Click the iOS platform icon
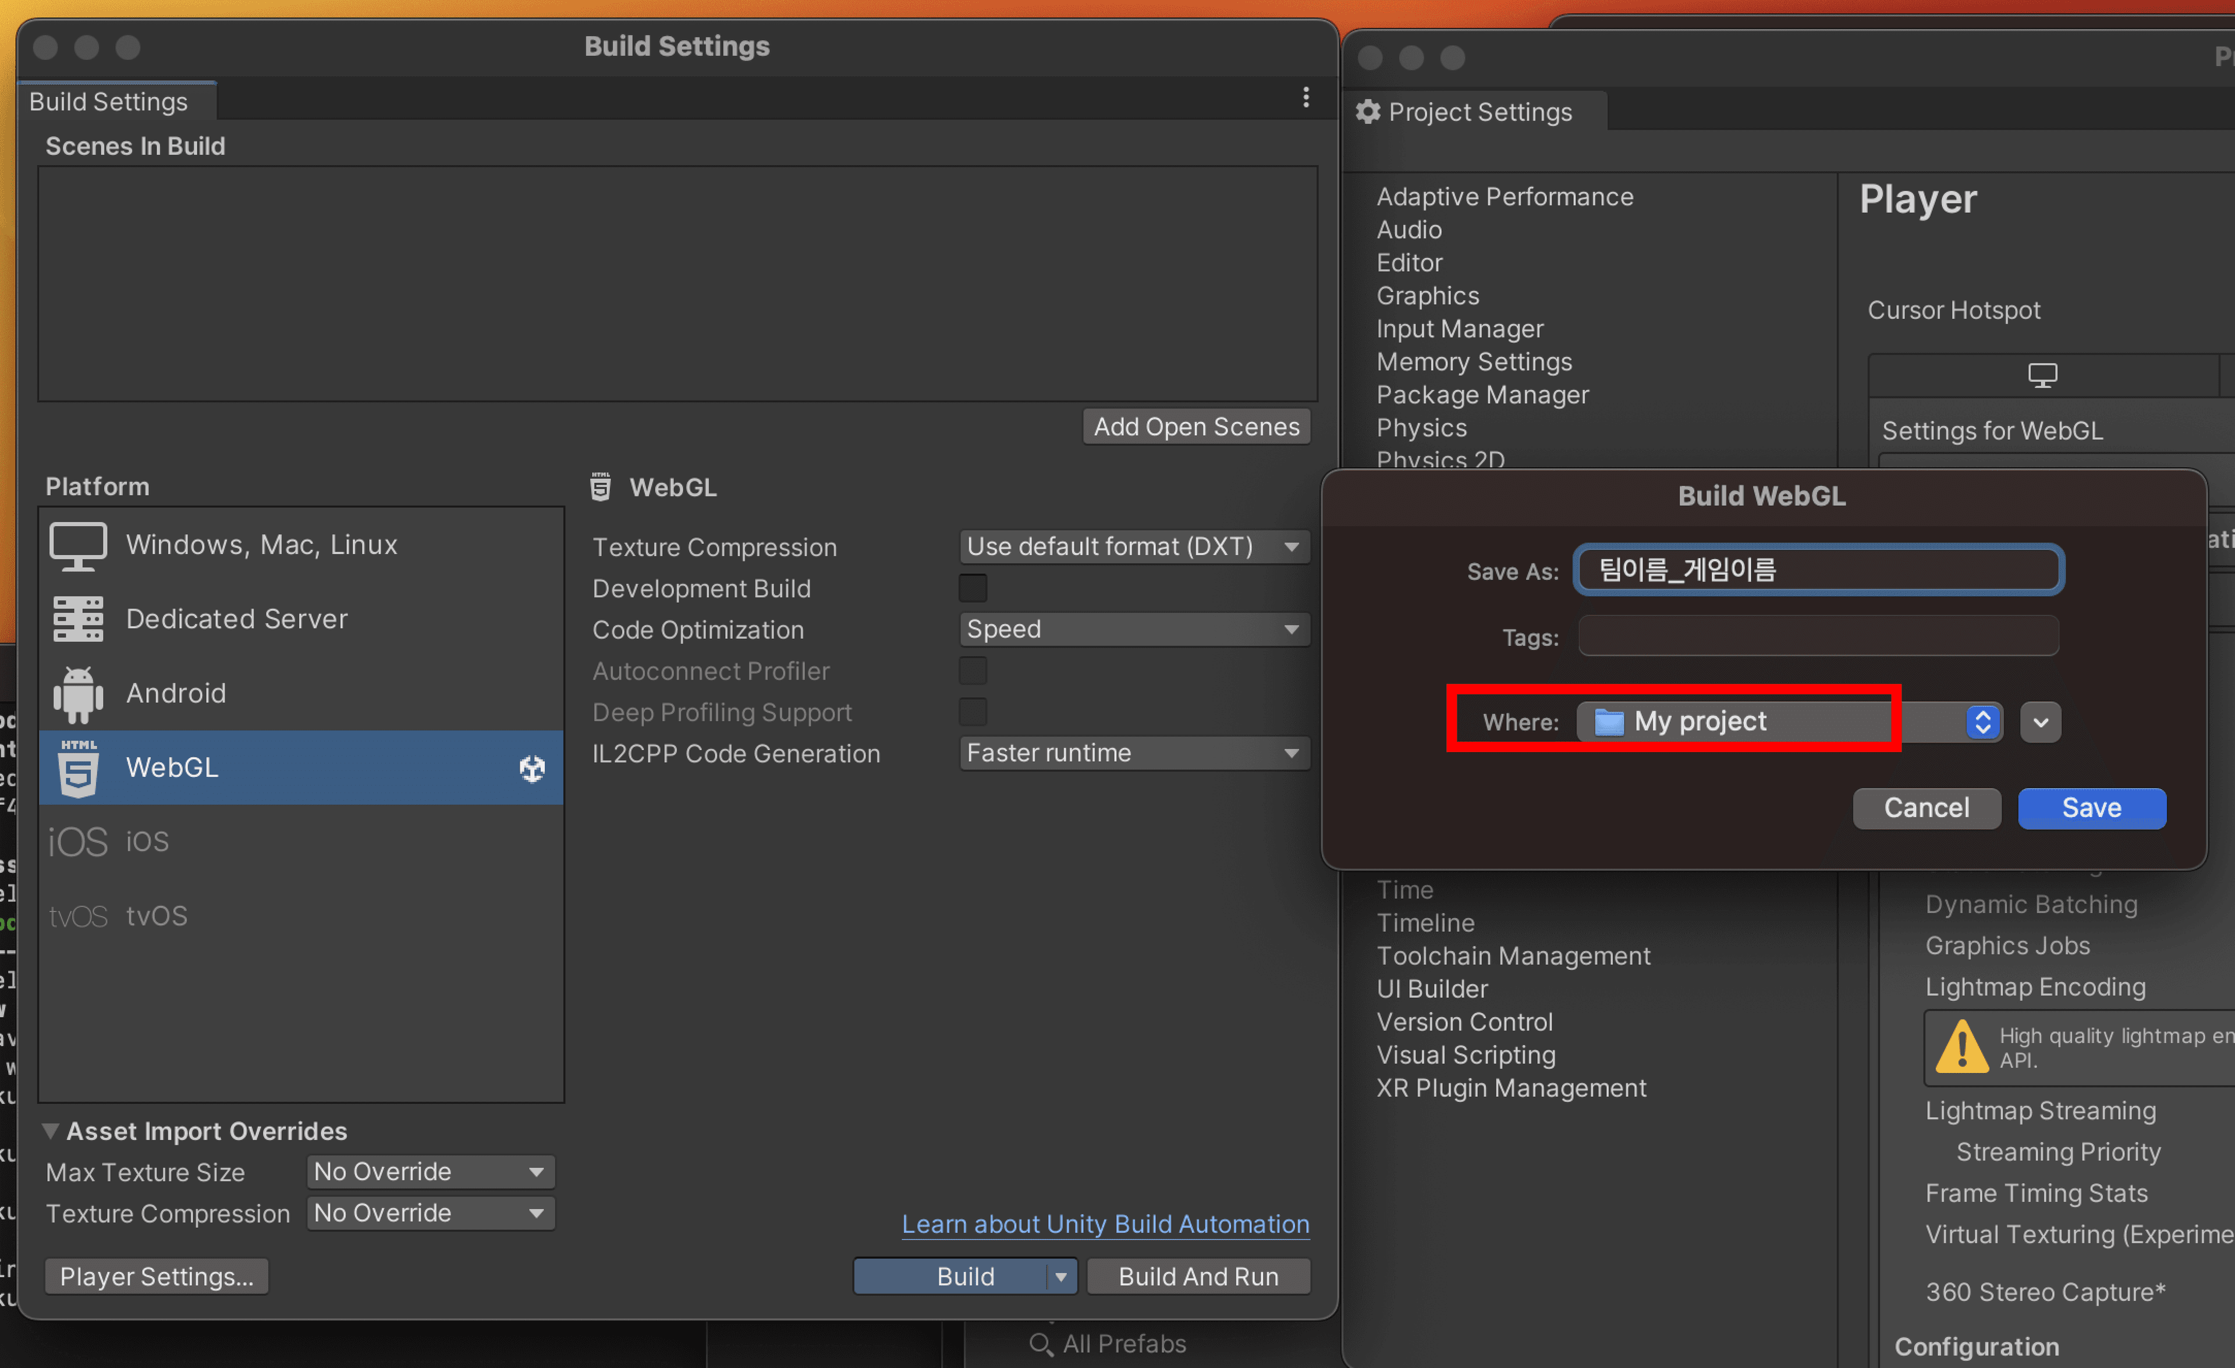 (78, 842)
